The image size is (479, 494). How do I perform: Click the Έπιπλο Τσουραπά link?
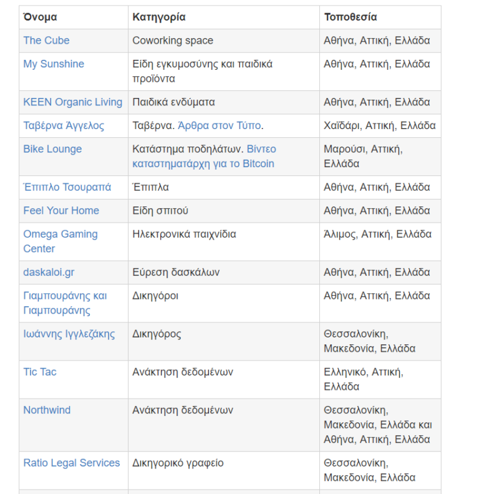click(67, 187)
